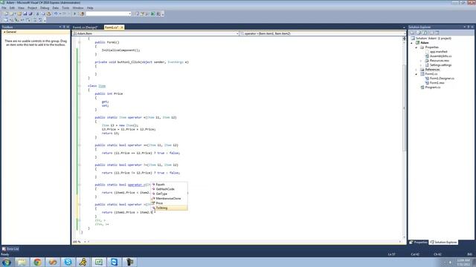The image size is (476, 267).
Task: Click the Windows Start orb
Action: click(x=7, y=262)
